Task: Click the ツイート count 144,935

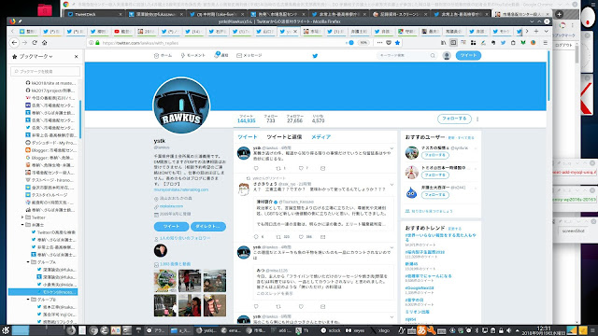Action: click(246, 119)
